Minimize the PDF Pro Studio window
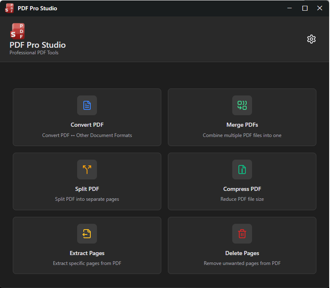 [290, 8]
